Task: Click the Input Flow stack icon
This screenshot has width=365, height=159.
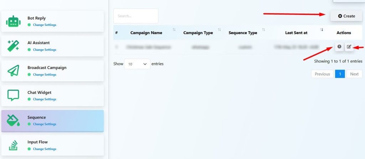Action: click(x=13, y=146)
